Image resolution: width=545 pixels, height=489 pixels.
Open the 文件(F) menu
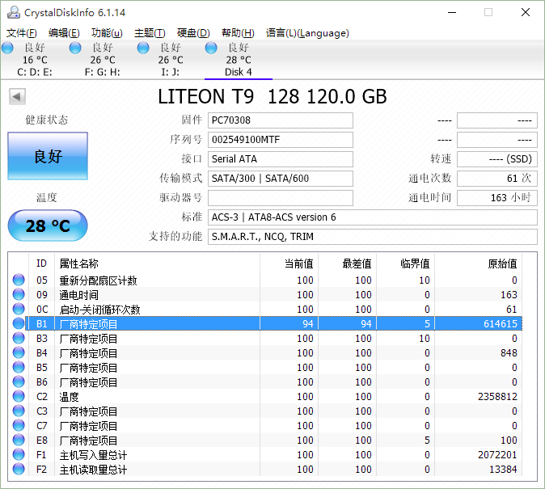click(x=22, y=33)
